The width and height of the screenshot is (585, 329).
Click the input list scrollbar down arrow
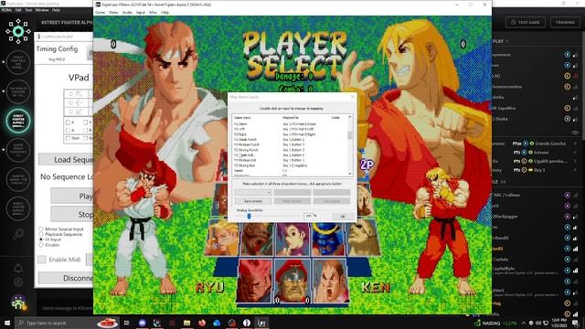click(350, 174)
